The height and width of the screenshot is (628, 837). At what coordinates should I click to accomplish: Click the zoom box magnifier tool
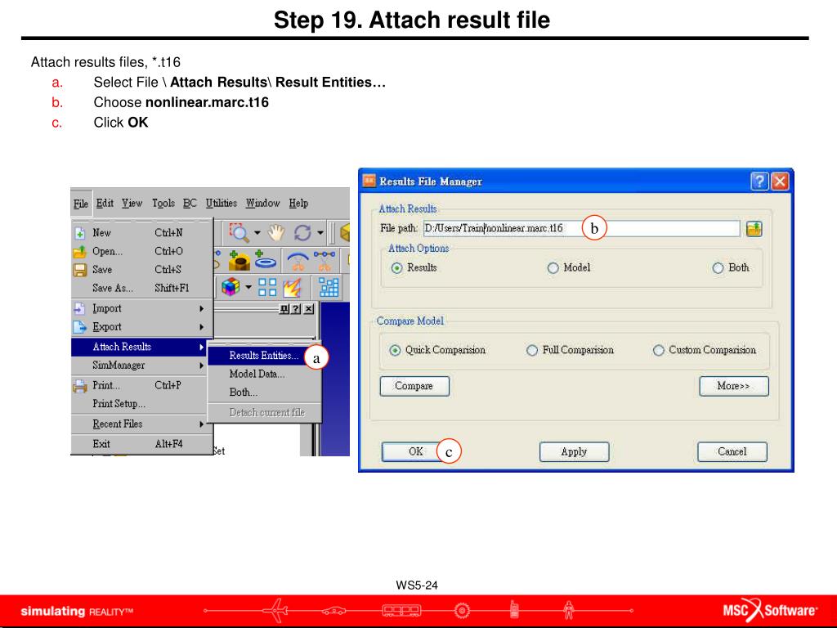[x=239, y=232]
